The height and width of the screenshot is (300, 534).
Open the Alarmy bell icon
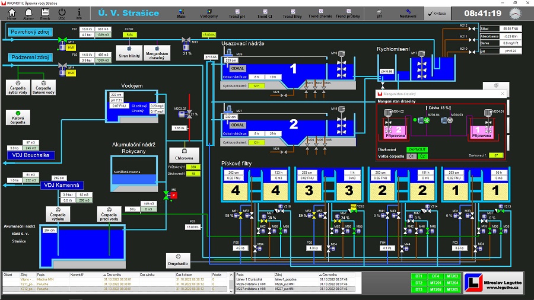click(x=28, y=13)
